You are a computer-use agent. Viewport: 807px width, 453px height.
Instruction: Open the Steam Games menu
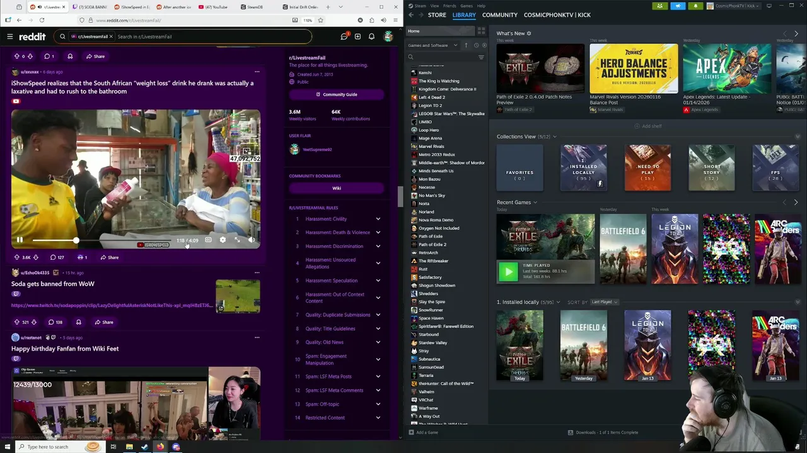466,6
